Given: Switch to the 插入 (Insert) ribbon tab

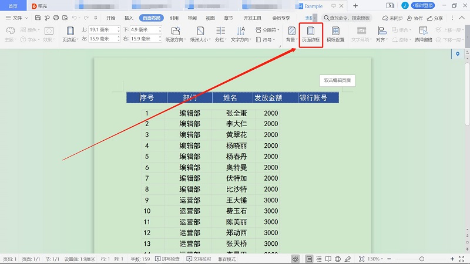Looking at the screenshot, I should pos(129,18).
